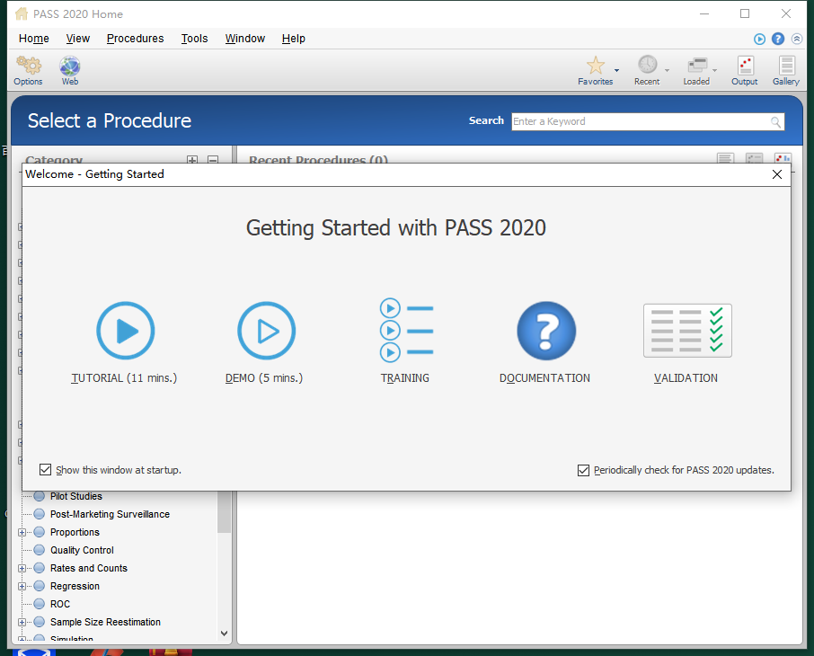Click the PASS 2020 home icon in title bar

22,13
